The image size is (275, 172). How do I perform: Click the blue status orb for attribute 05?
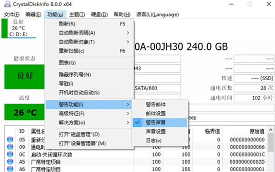(10, 140)
